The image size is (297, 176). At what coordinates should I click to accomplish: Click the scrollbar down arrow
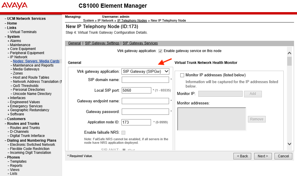tap(289, 144)
